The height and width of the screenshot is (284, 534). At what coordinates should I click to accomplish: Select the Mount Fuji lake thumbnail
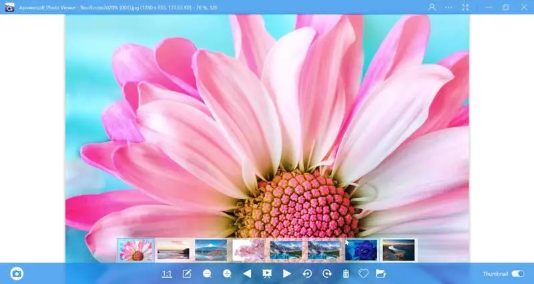pos(211,250)
